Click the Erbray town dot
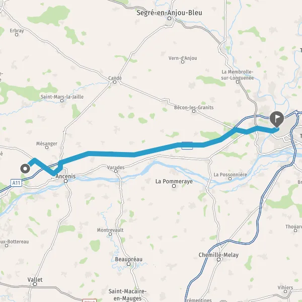 17,35
